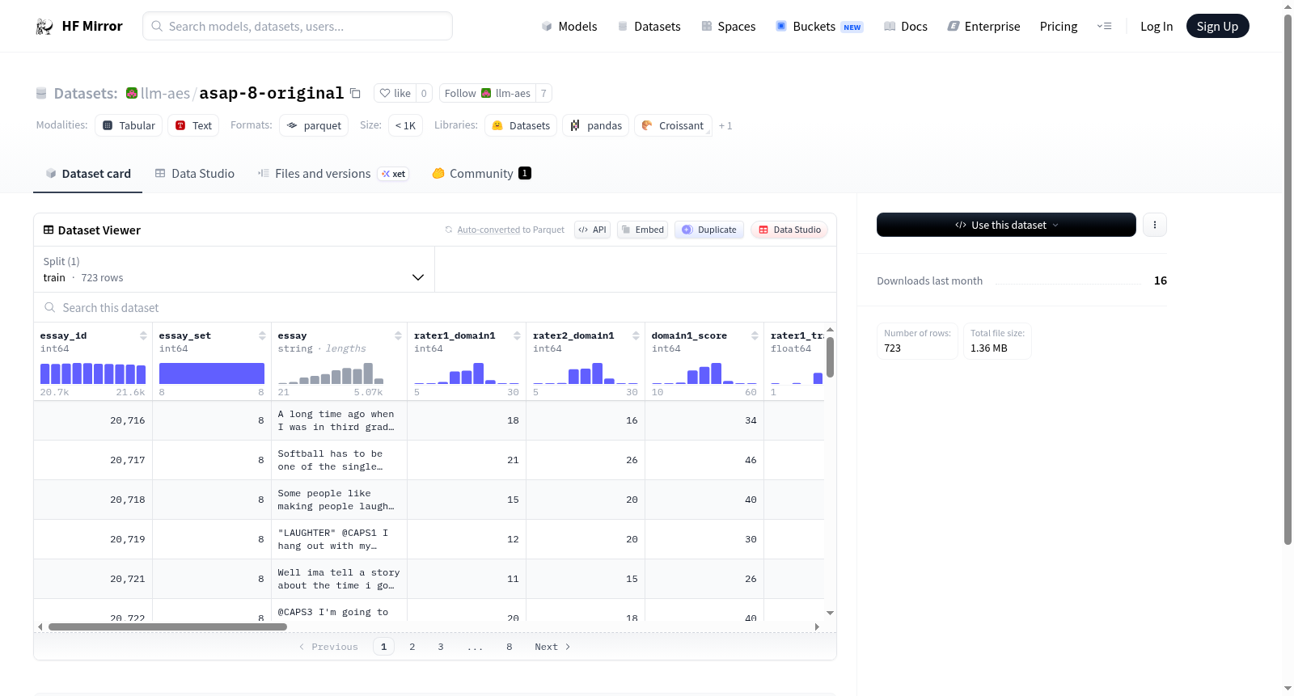Focus the search models, datasets field
This screenshot has width=1294, height=696.
(298, 26)
